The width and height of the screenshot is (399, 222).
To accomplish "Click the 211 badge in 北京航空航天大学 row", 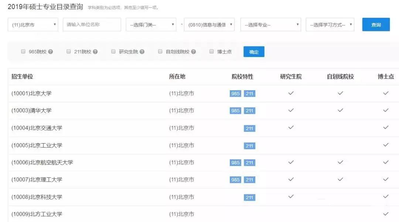I will 249,163.
